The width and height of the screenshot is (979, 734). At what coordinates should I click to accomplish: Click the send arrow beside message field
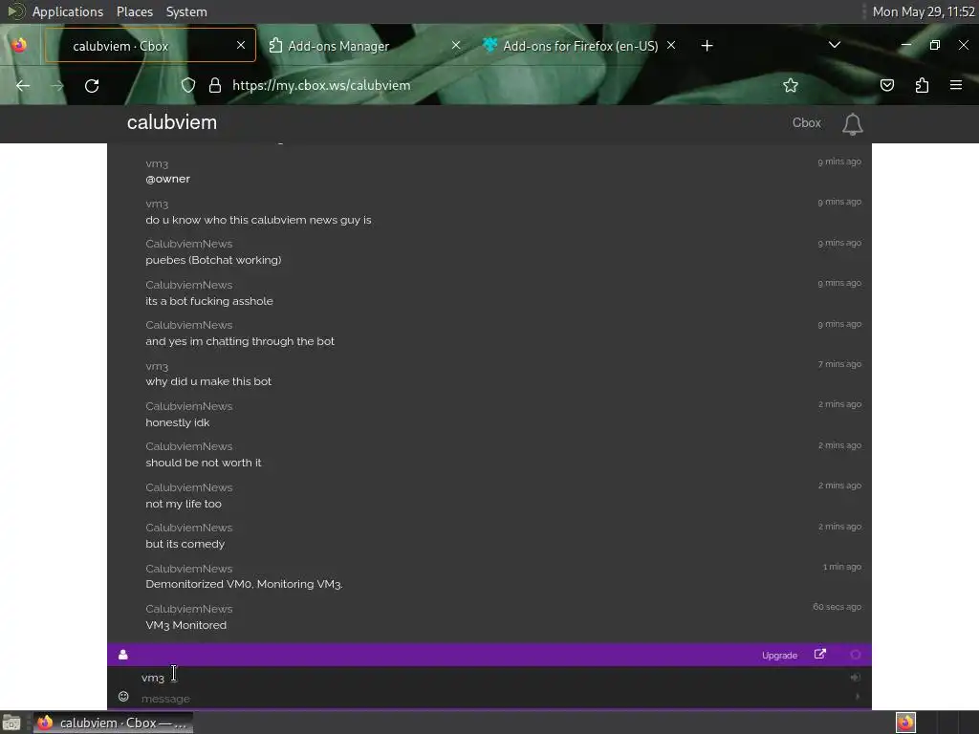point(857,697)
